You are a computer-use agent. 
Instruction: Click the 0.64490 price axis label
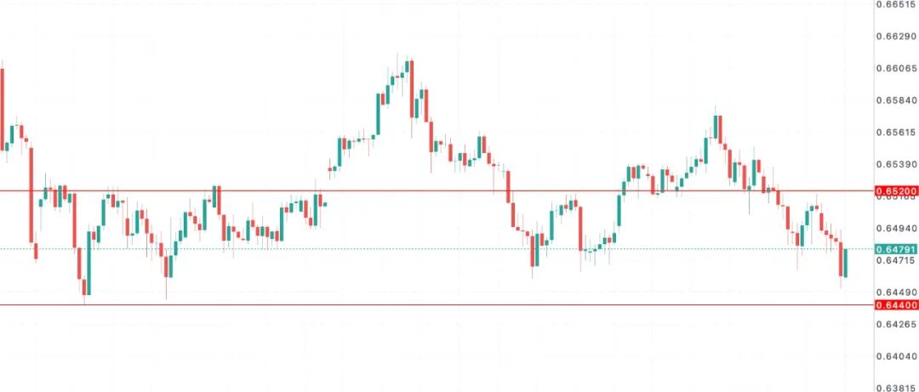coord(895,292)
